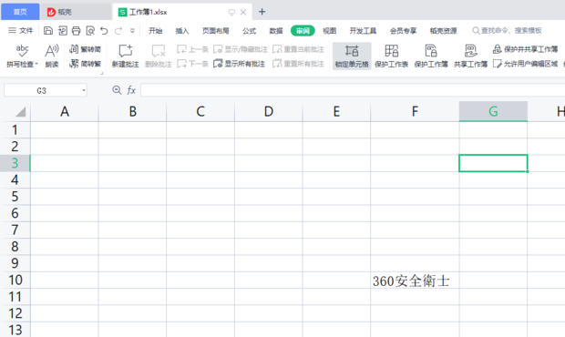Click 上一条 previous comment

click(192, 49)
